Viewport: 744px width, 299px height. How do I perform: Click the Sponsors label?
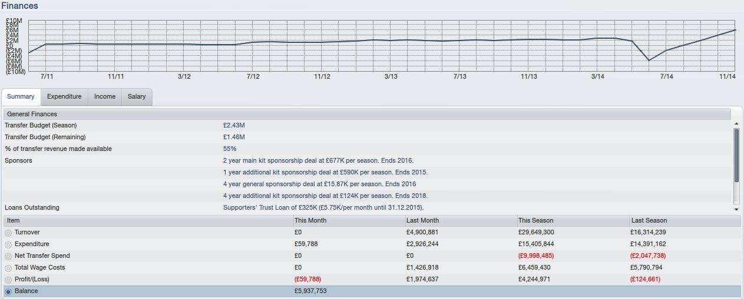18,160
